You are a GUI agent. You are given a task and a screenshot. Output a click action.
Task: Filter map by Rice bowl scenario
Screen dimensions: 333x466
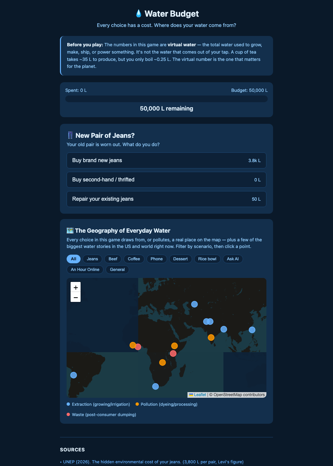click(x=207, y=259)
